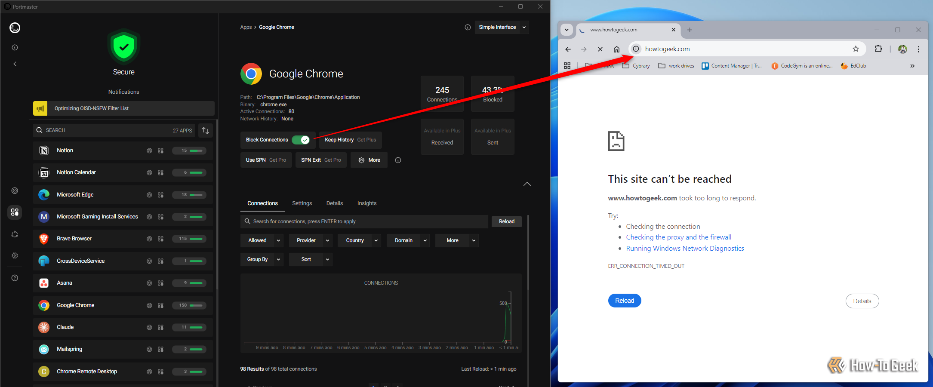Click Checking the proxy and firewall link

tap(678, 237)
